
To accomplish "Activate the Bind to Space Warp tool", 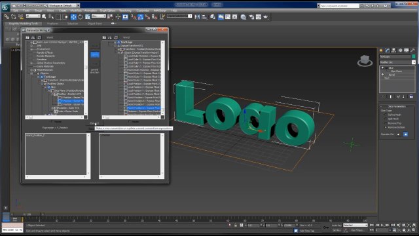I will point(20,17).
